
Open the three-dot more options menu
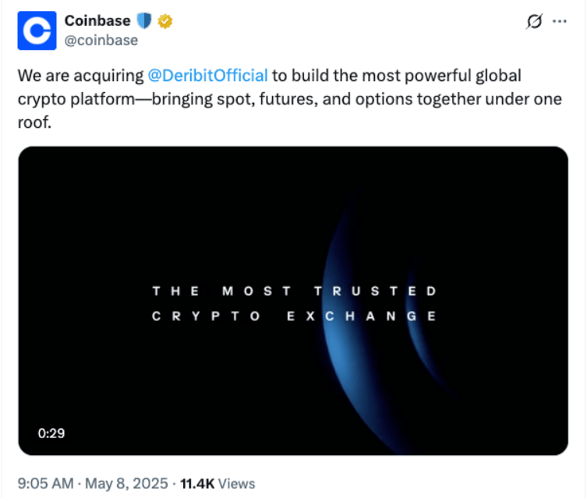pos(559,21)
